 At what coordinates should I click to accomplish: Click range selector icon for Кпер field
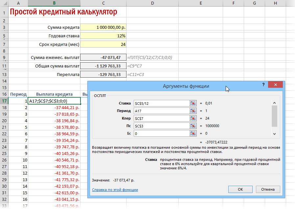193,118
